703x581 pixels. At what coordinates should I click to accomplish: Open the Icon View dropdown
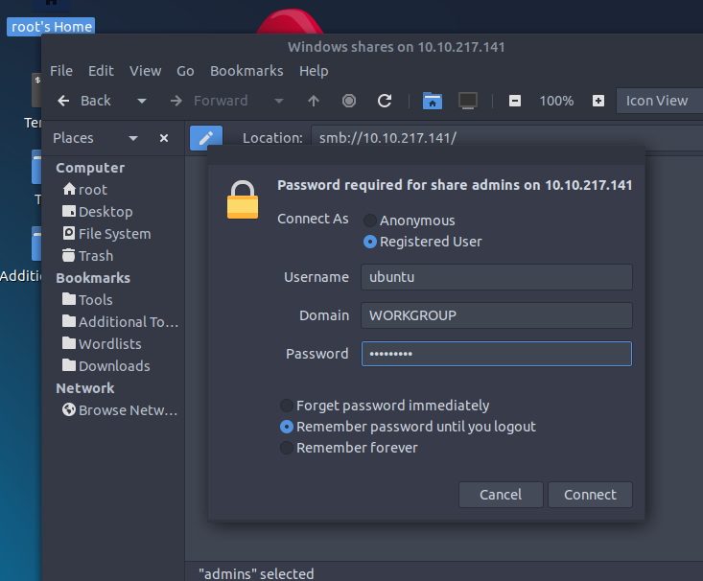click(660, 101)
